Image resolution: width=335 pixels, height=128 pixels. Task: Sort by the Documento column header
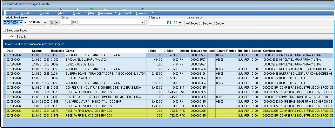coord(199,51)
